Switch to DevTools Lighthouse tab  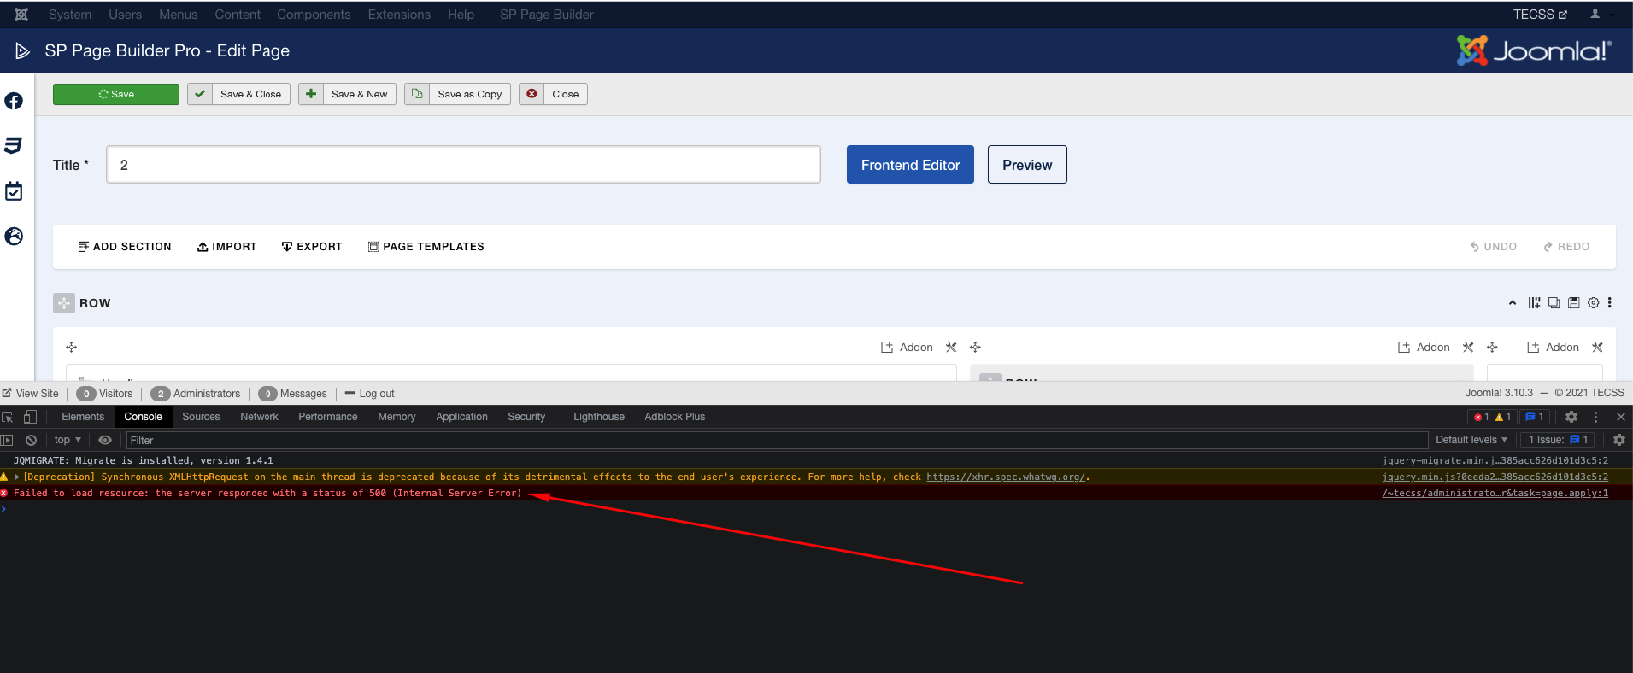point(599,417)
